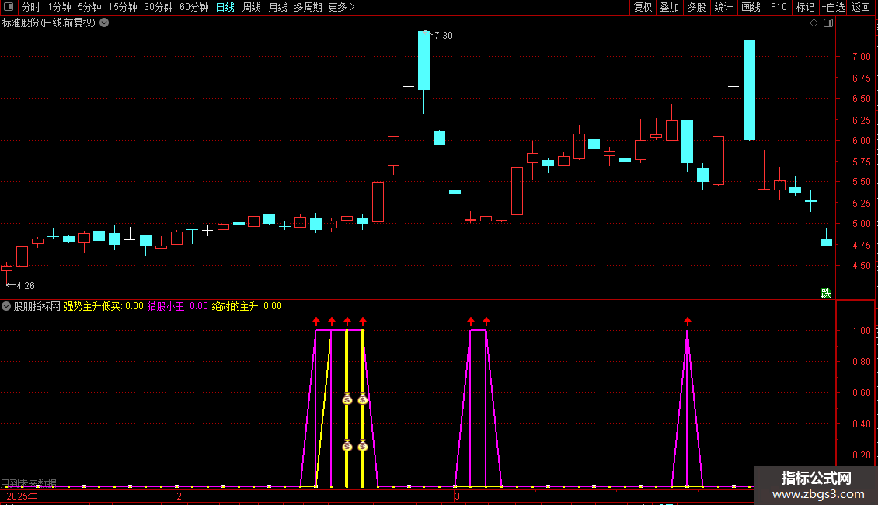This screenshot has height=505, width=878.
Task: Click the 7.30 high price label
Action: (x=443, y=35)
